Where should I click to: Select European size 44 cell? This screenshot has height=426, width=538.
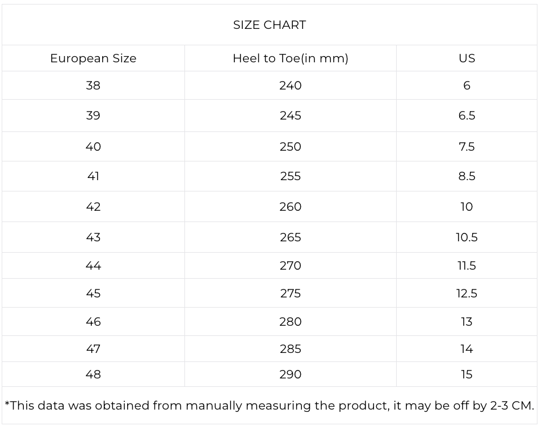point(93,266)
